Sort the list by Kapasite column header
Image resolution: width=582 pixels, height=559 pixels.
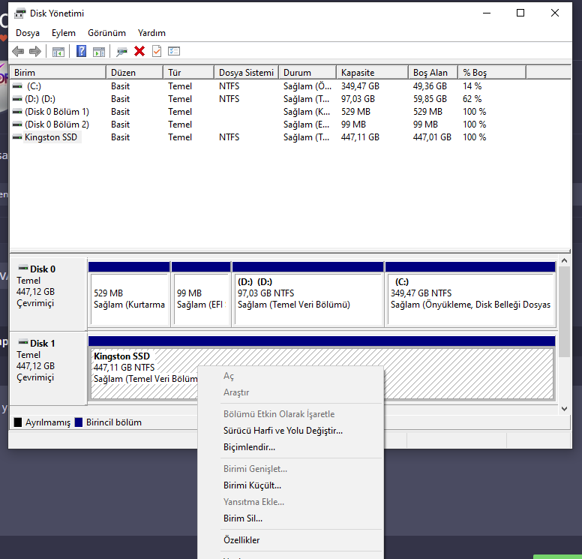pos(372,73)
